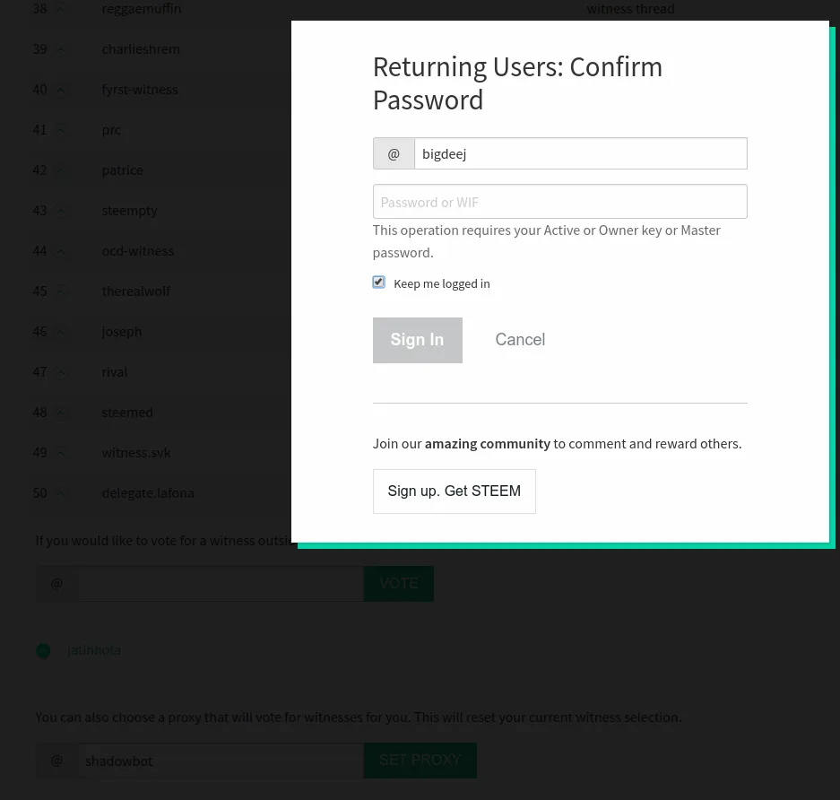Click Sign up. Get STEEM button

455,491
